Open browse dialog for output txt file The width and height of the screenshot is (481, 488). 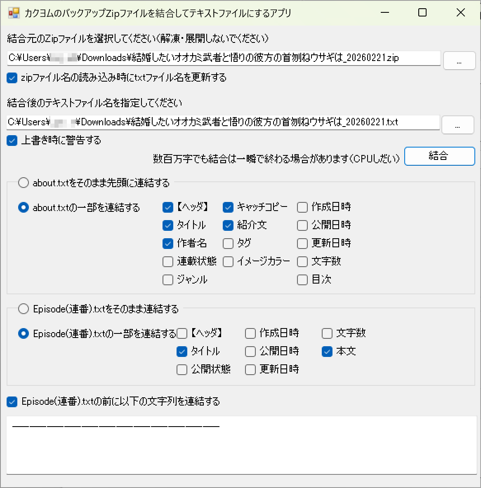click(x=457, y=125)
